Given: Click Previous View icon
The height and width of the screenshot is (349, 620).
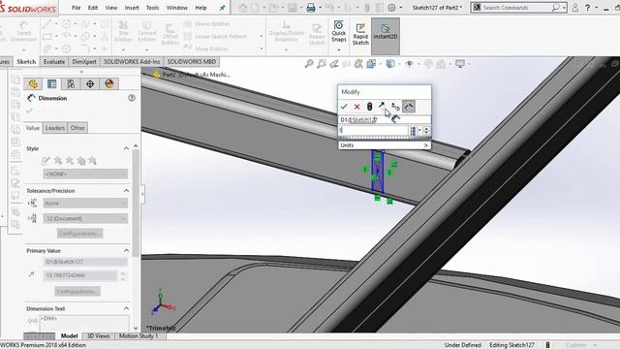Looking at the screenshot, I should [334, 64].
